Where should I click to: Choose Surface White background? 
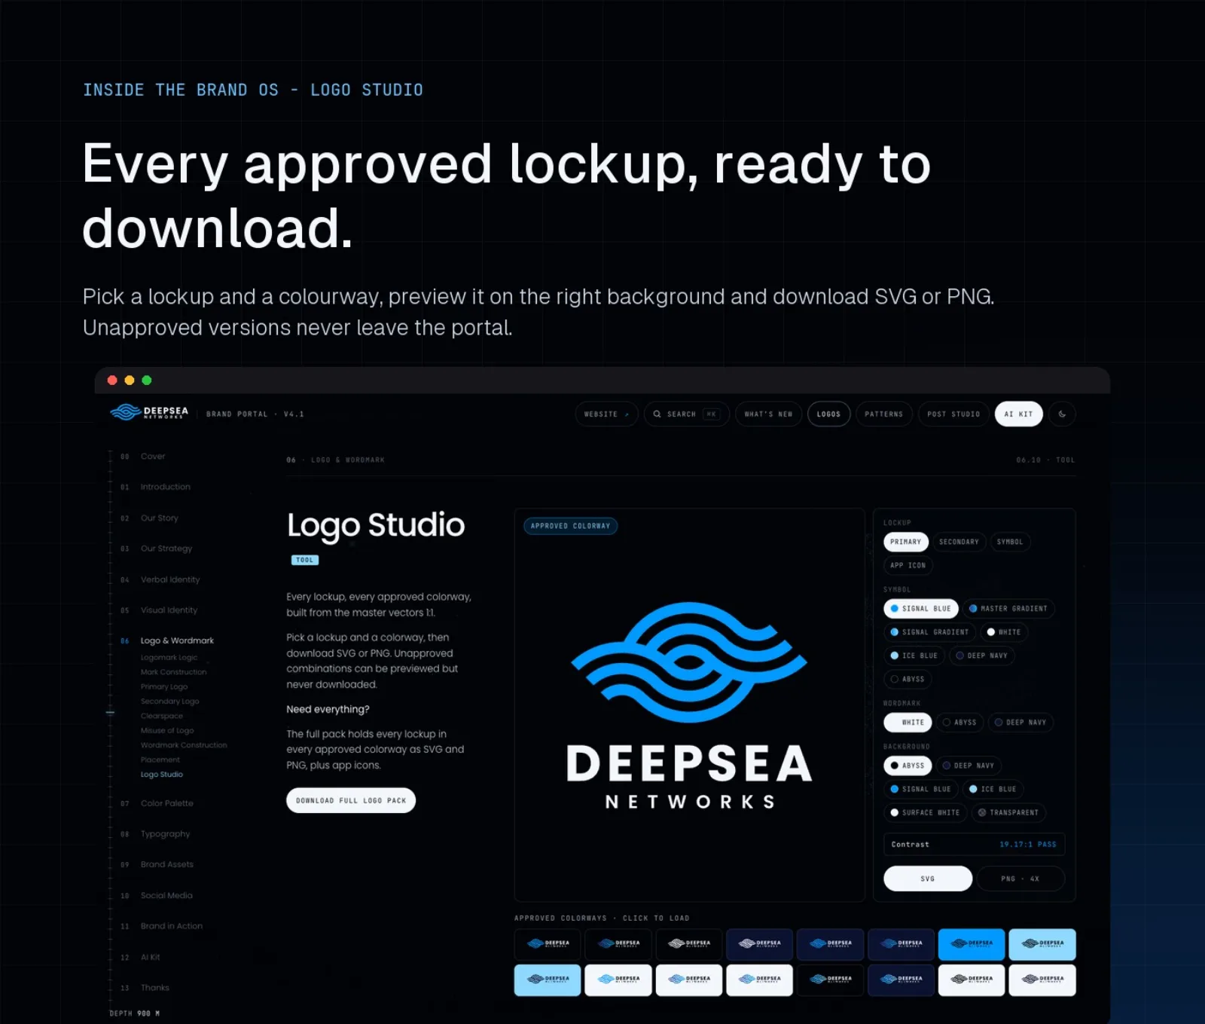(925, 812)
